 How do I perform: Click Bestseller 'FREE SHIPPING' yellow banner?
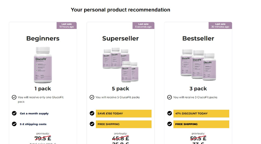(x=201, y=124)
